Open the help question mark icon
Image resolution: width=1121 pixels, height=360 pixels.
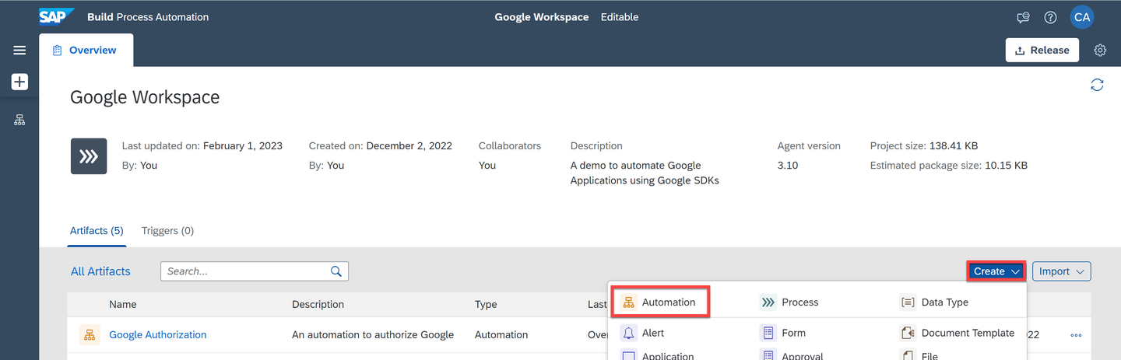(1050, 17)
